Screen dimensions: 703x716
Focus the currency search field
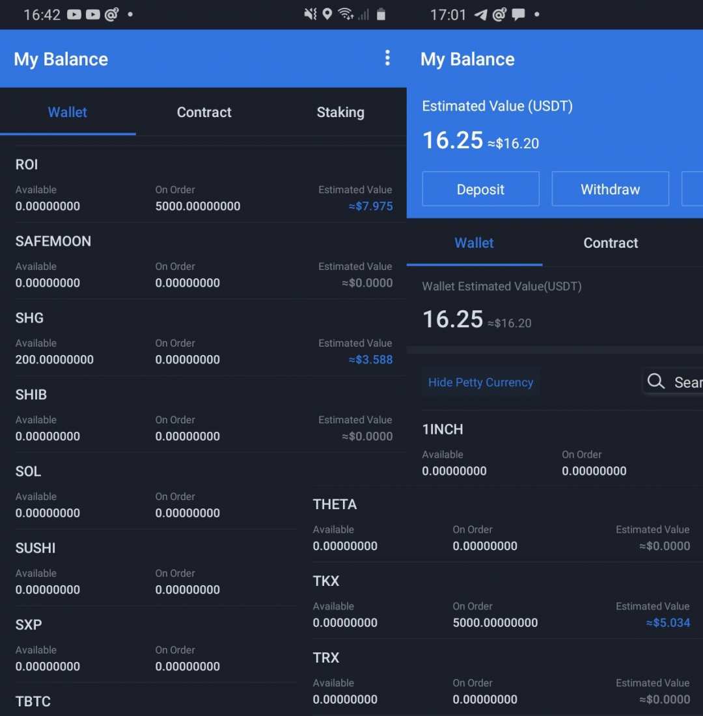point(683,382)
